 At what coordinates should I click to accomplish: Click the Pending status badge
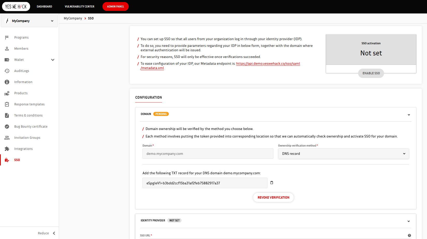[161, 114]
